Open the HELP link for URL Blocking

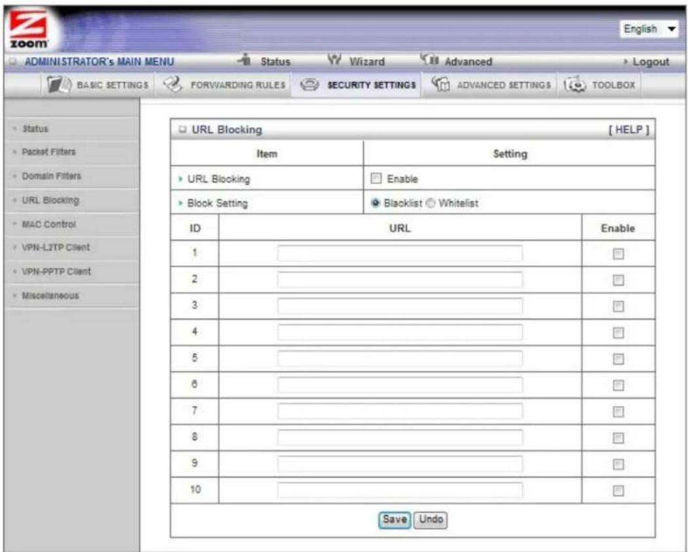tap(628, 130)
